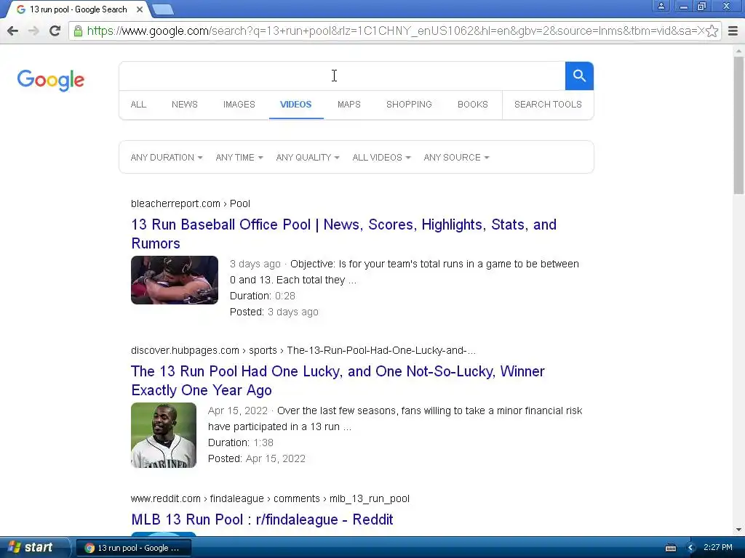Click 'Duration: 0:28' text
This screenshot has height=558, width=745.
[x=262, y=296]
